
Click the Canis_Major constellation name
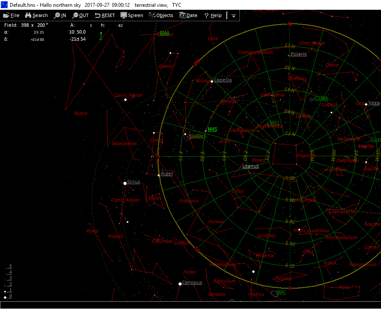pos(125,200)
